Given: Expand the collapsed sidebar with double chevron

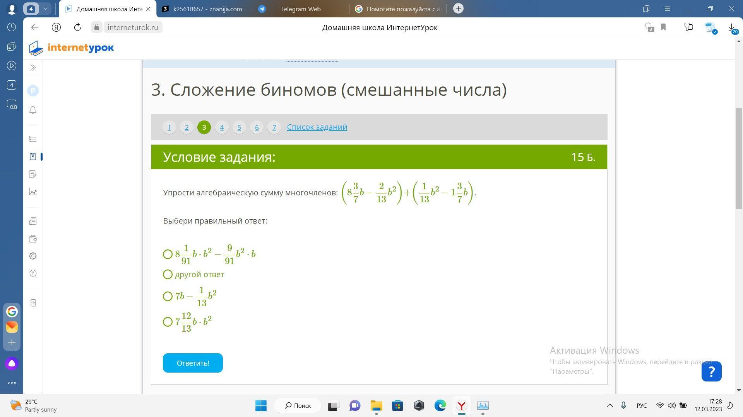Looking at the screenshot, I should 33,68.
